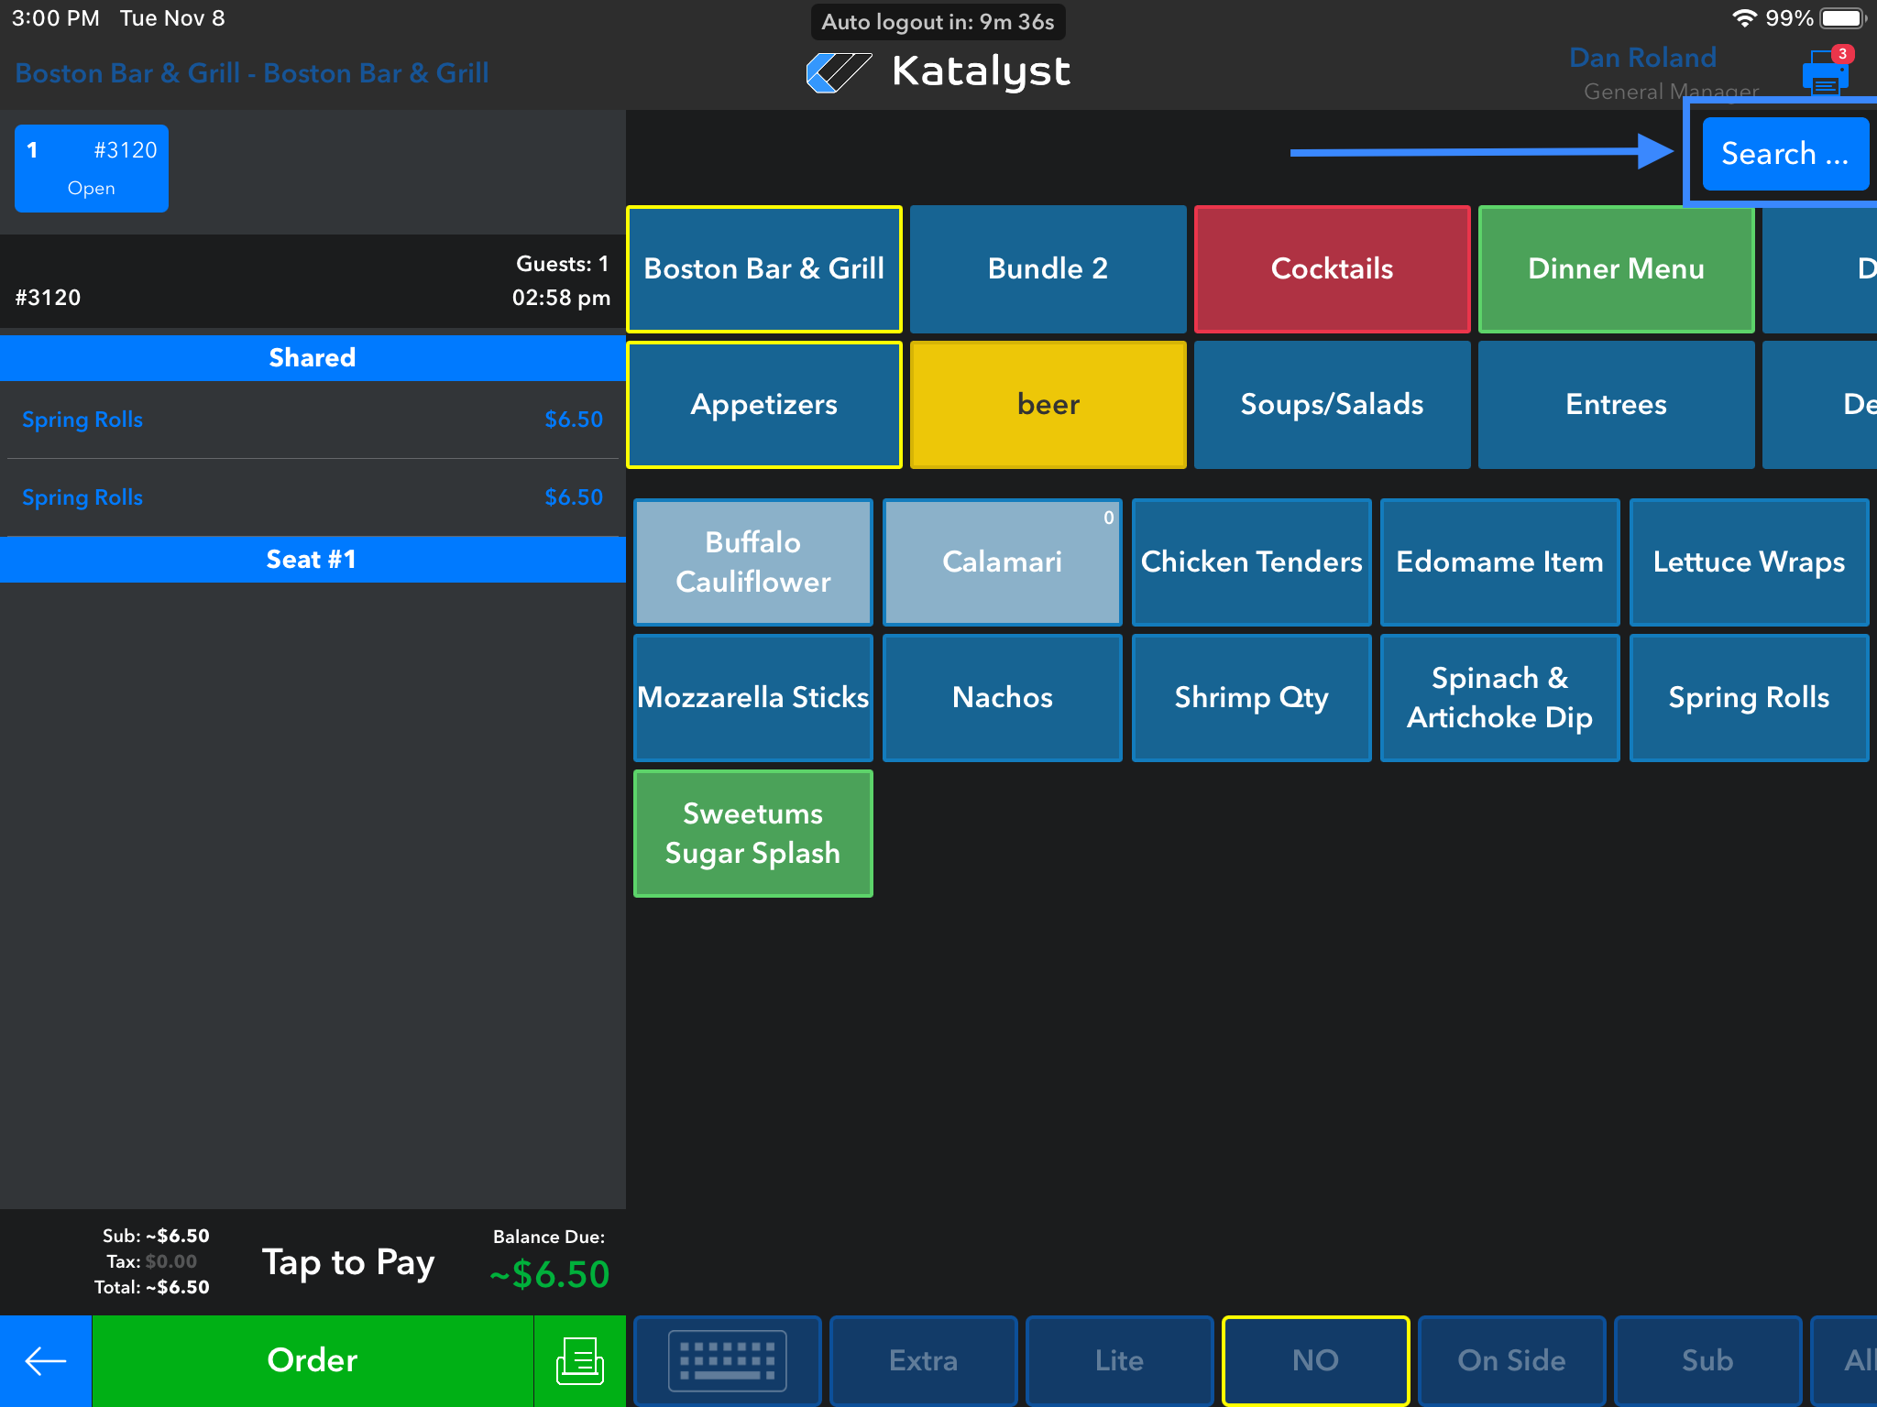The height and width of the screenshot is (1407, 1877).
Task: Switch to the Dinner Menu category
Action: tap(1616, 268)
